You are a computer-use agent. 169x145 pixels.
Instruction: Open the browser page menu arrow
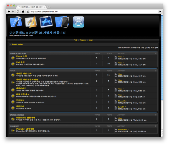(x=160, y=12)
